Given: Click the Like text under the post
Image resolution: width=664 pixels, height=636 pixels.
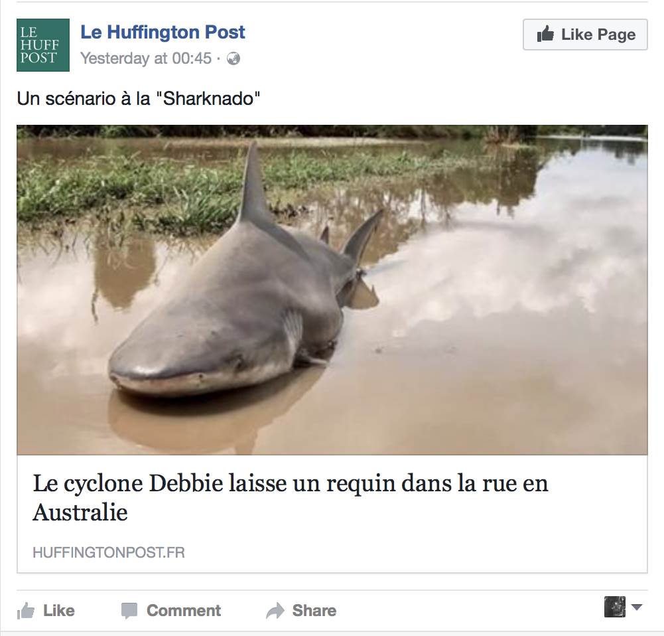Looking at the screenshot, I should pos(59,611).
